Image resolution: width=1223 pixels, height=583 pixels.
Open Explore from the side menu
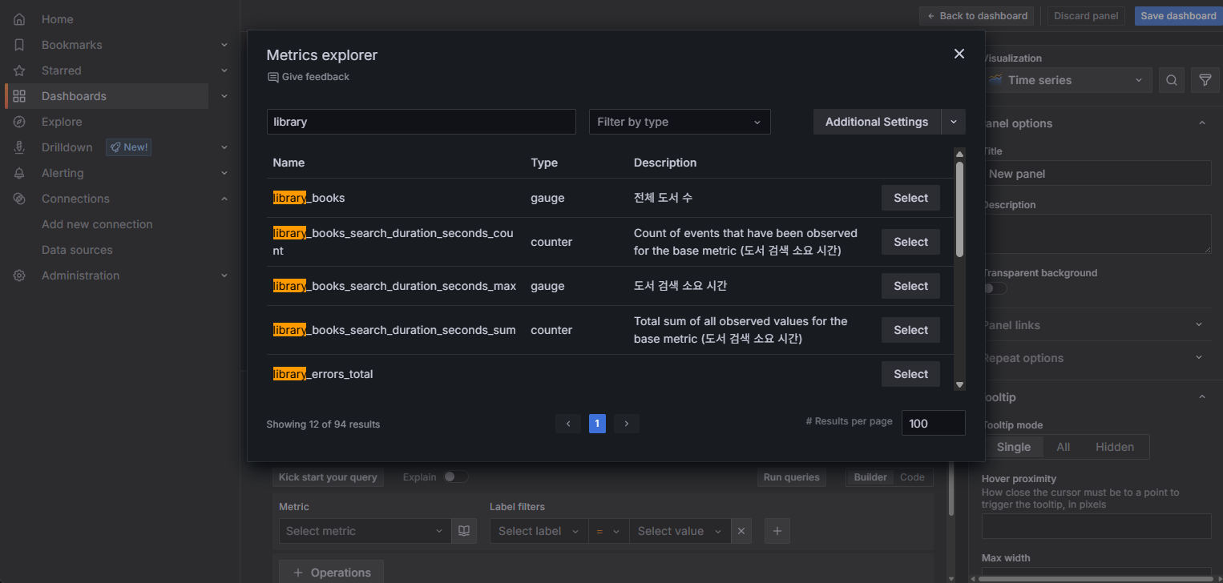coord(62,122)
